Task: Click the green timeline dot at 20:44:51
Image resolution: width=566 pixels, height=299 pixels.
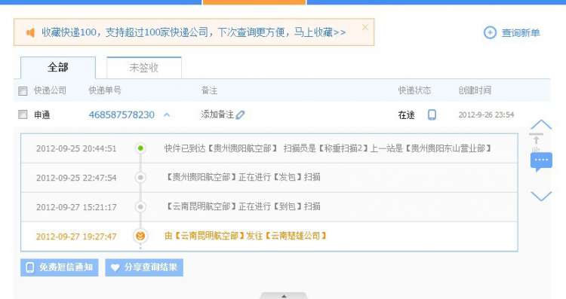Action: click(140, 148)
